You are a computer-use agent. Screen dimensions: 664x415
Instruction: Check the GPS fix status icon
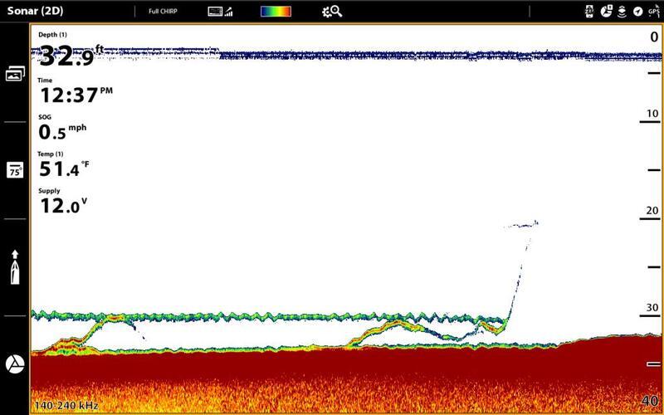click(654, 12)
